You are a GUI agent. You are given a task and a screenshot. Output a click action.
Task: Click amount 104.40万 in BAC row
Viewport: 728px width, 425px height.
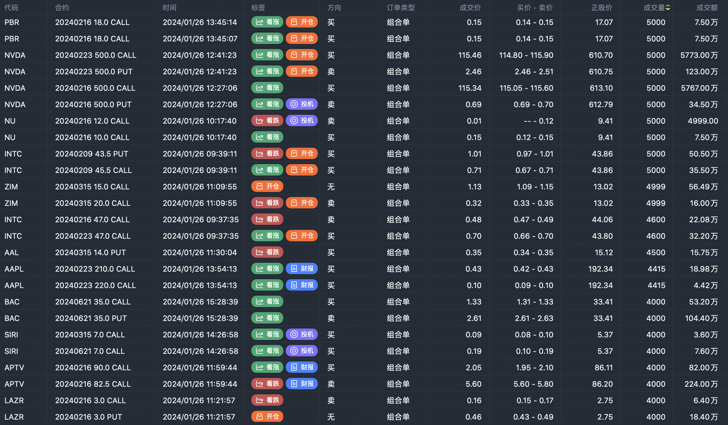(x=701, y=318)
